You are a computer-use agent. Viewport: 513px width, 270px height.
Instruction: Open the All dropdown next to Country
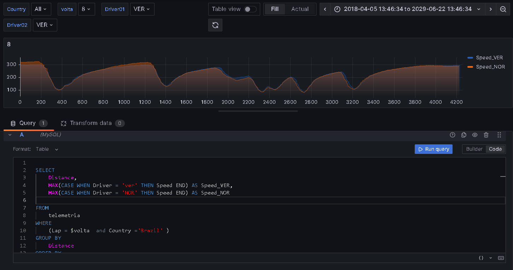coord(41,9)
